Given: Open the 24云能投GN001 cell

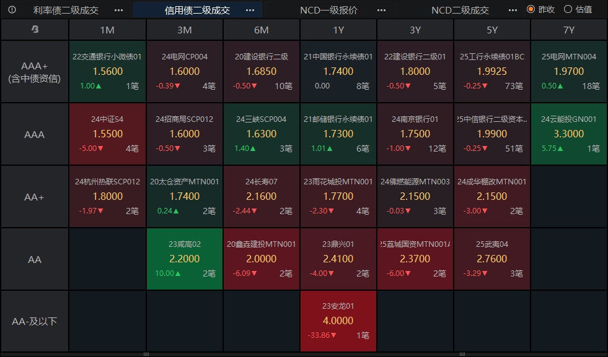Looking at the screenshot, I should click(x=569, y=134).
